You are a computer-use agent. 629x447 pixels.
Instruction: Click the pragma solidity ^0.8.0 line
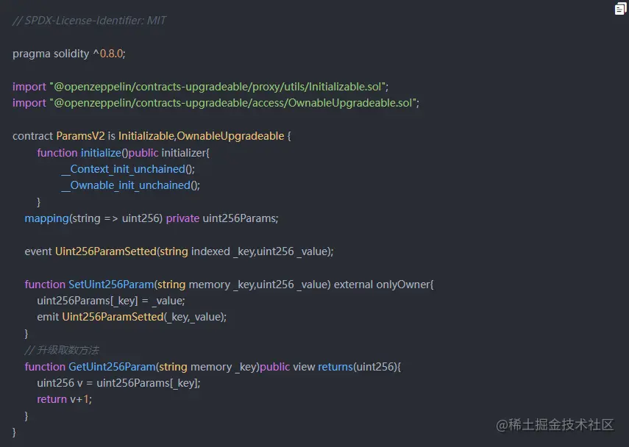pos(69,54)
